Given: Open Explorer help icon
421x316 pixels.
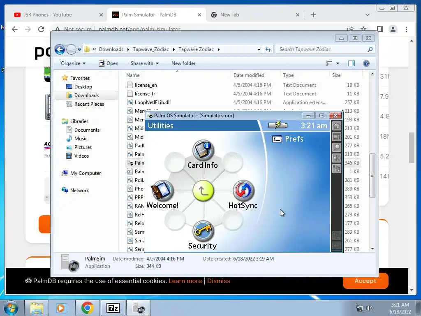Looking at the screenshot, I should pos(366,63).
